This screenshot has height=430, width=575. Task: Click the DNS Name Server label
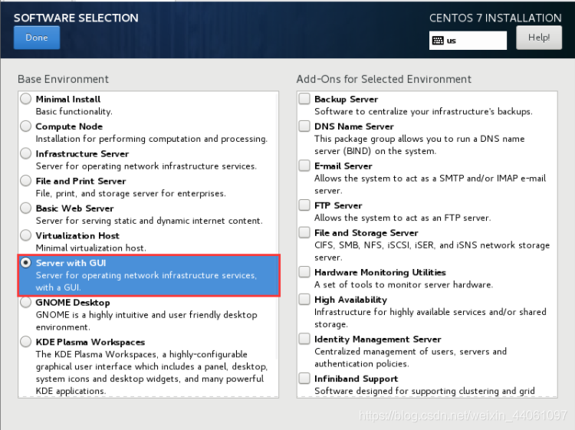pos(354,126)
